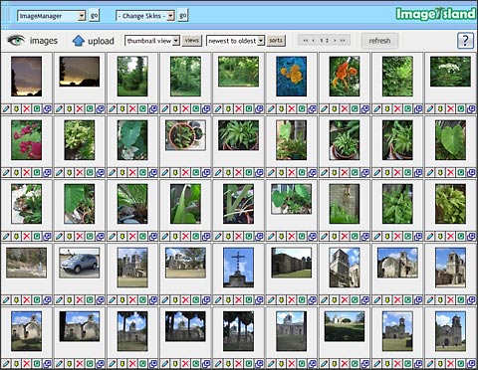Click the blue upload arrow icon
Viewport: 478px width, 370px height.
coord(79,41)
